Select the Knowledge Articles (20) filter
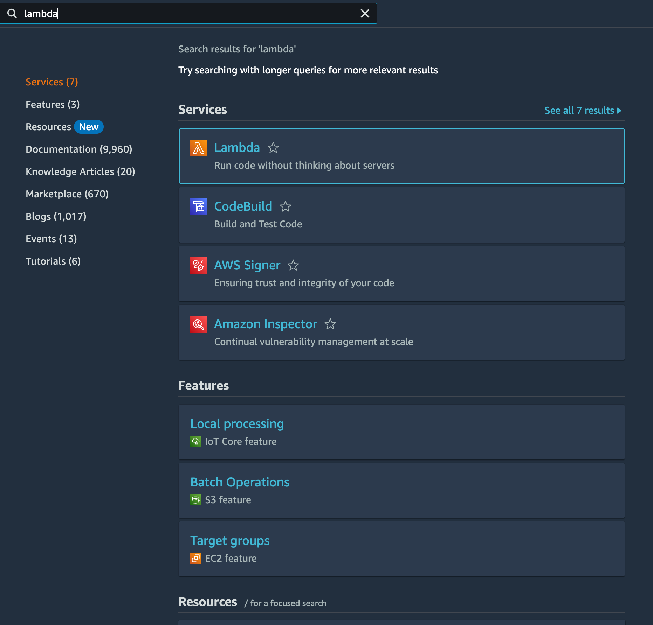 [x=80, y=171]
